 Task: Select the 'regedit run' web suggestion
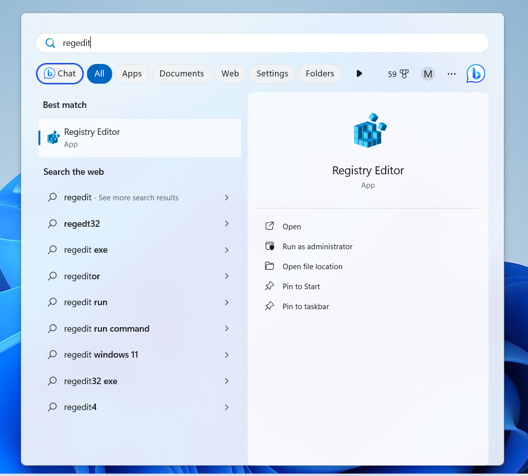(140, 302)
